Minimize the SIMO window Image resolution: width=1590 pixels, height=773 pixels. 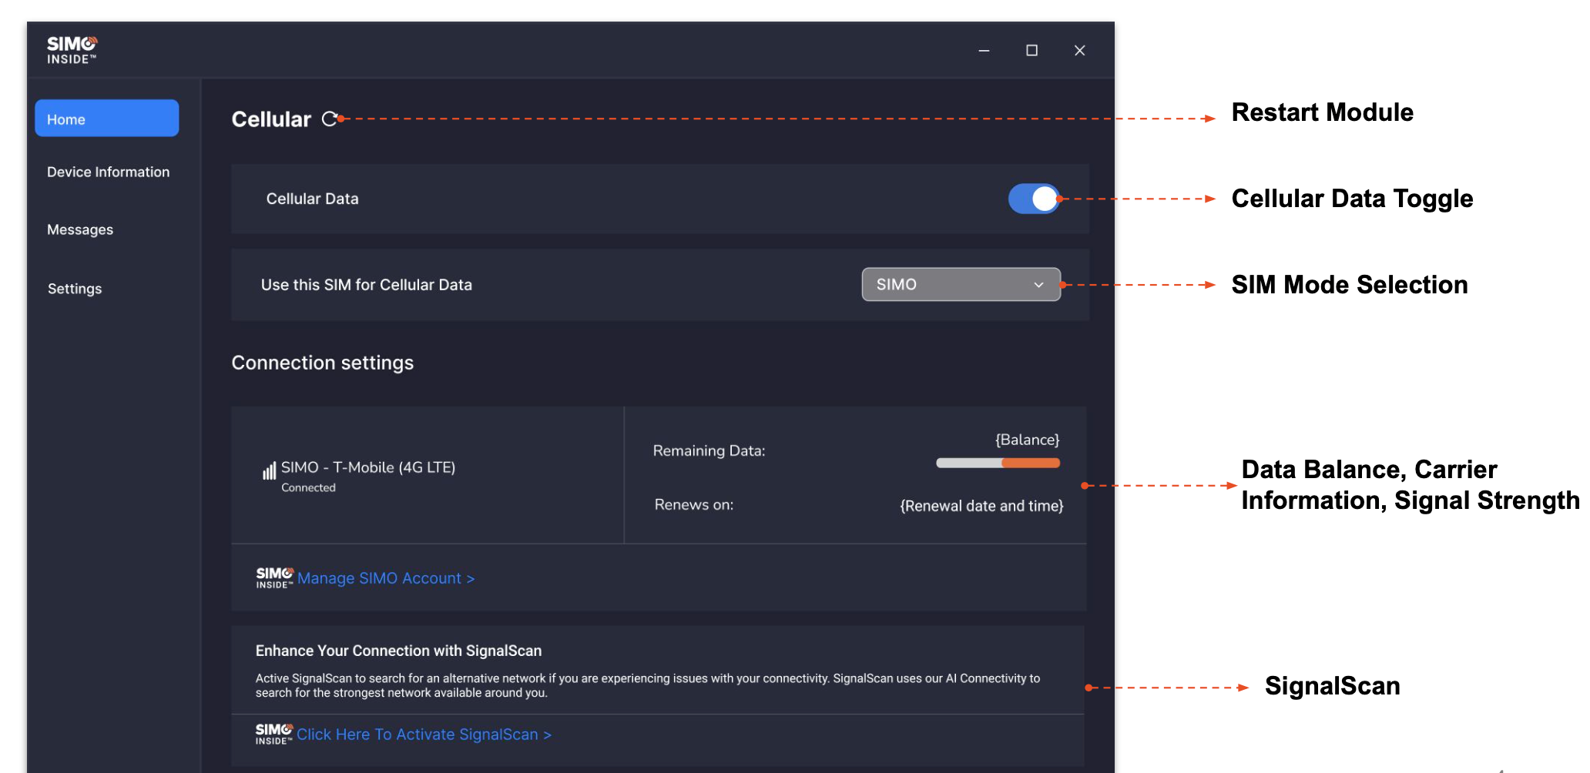point(984,51)
